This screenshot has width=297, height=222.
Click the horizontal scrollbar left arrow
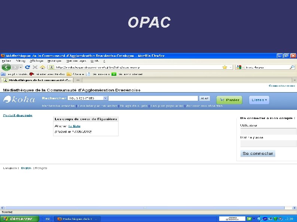point(2,208)
